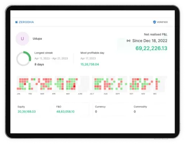Click the VERIFIED text label

tap(162, 22)
